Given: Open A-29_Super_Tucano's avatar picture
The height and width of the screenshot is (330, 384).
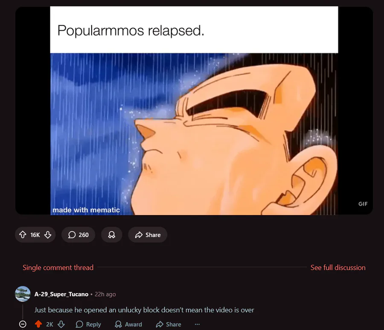Looking at the screenshot, I should click(23, 294).
